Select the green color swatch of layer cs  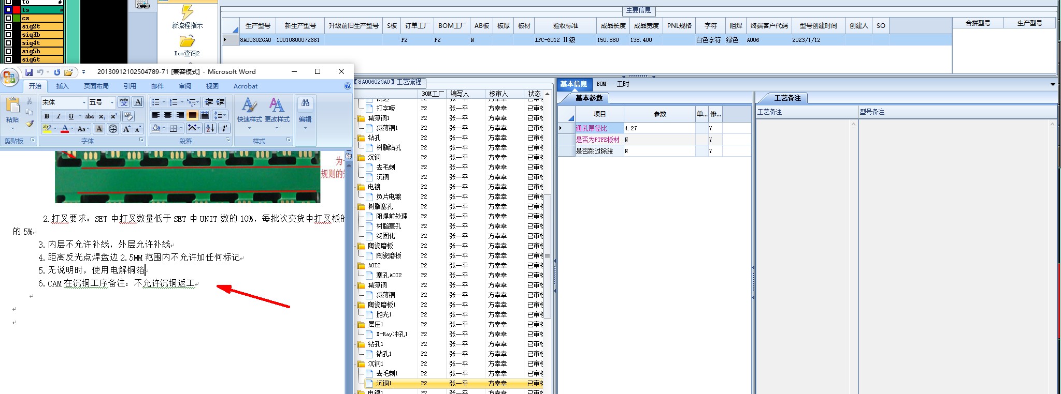(x=17, y=18)
